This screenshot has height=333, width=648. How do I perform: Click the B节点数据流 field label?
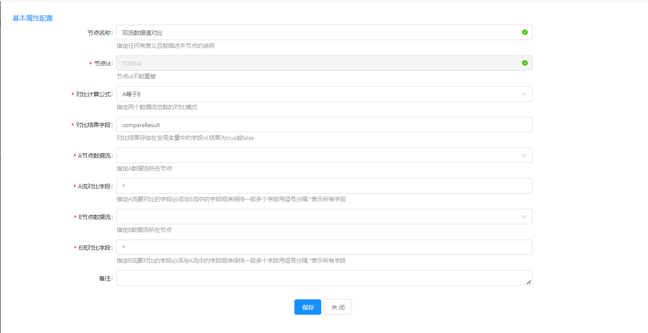pyautogui.click(x=95, y=217)
